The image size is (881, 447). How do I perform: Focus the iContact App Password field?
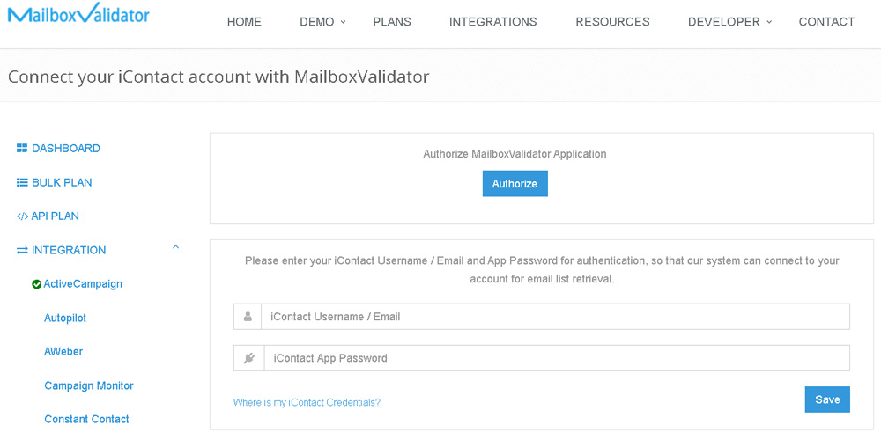point(558,358)
